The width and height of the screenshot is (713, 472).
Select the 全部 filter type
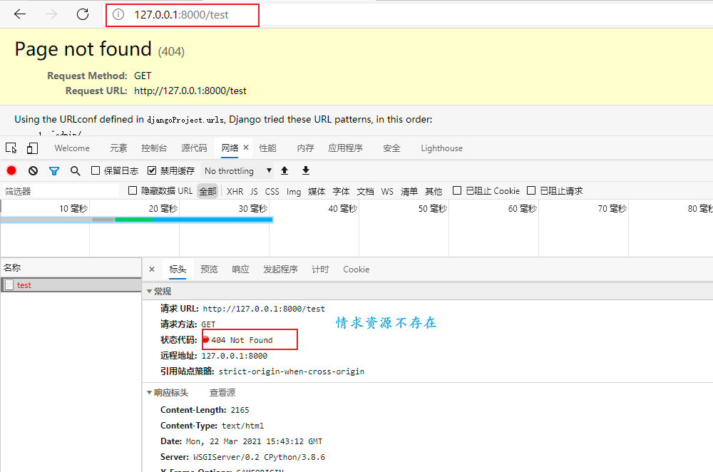[207, 191]
